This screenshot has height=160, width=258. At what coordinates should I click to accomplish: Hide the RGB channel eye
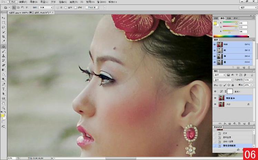click(215, 44)
